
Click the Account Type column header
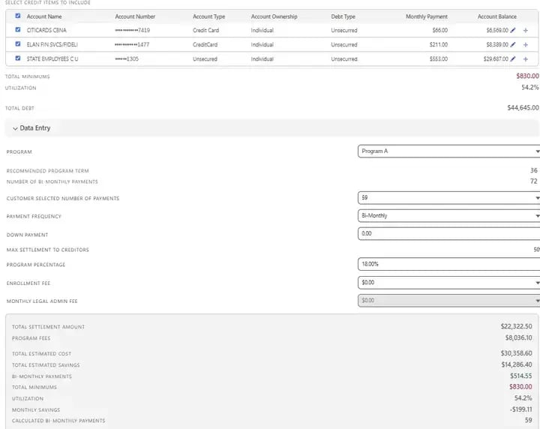208,16
